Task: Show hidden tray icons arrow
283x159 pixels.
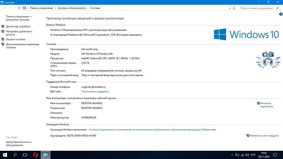Action: [x=232, y=155]
